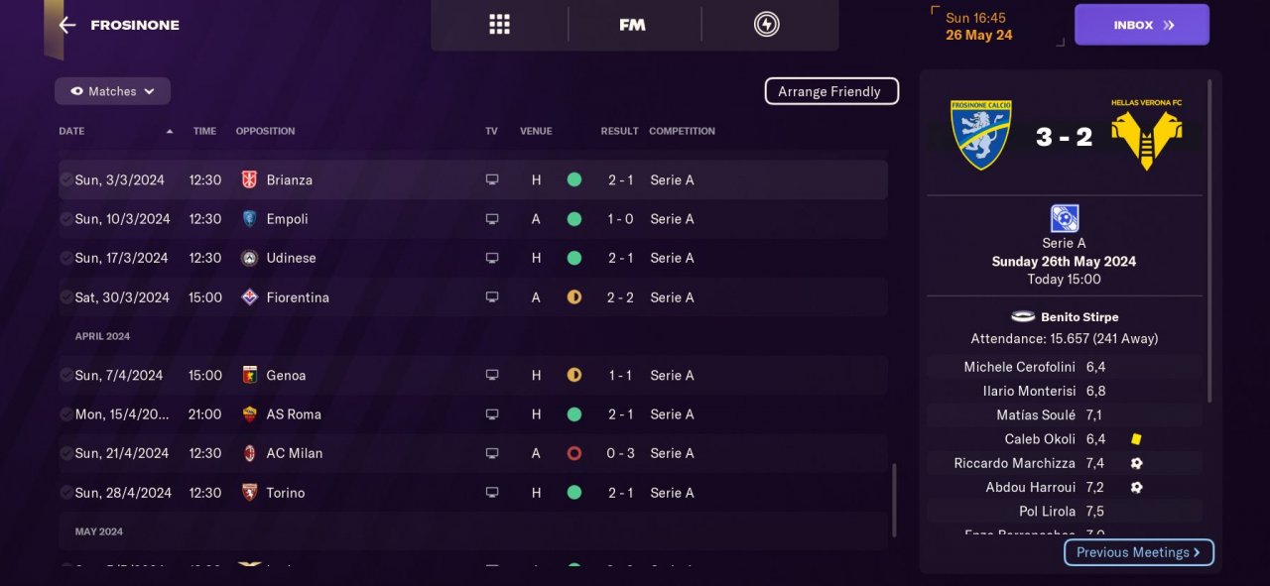Toggle checkmark on the Brianza match row
The height and width of the screenshot is (586, 1270).
click(x=65, y=180)
